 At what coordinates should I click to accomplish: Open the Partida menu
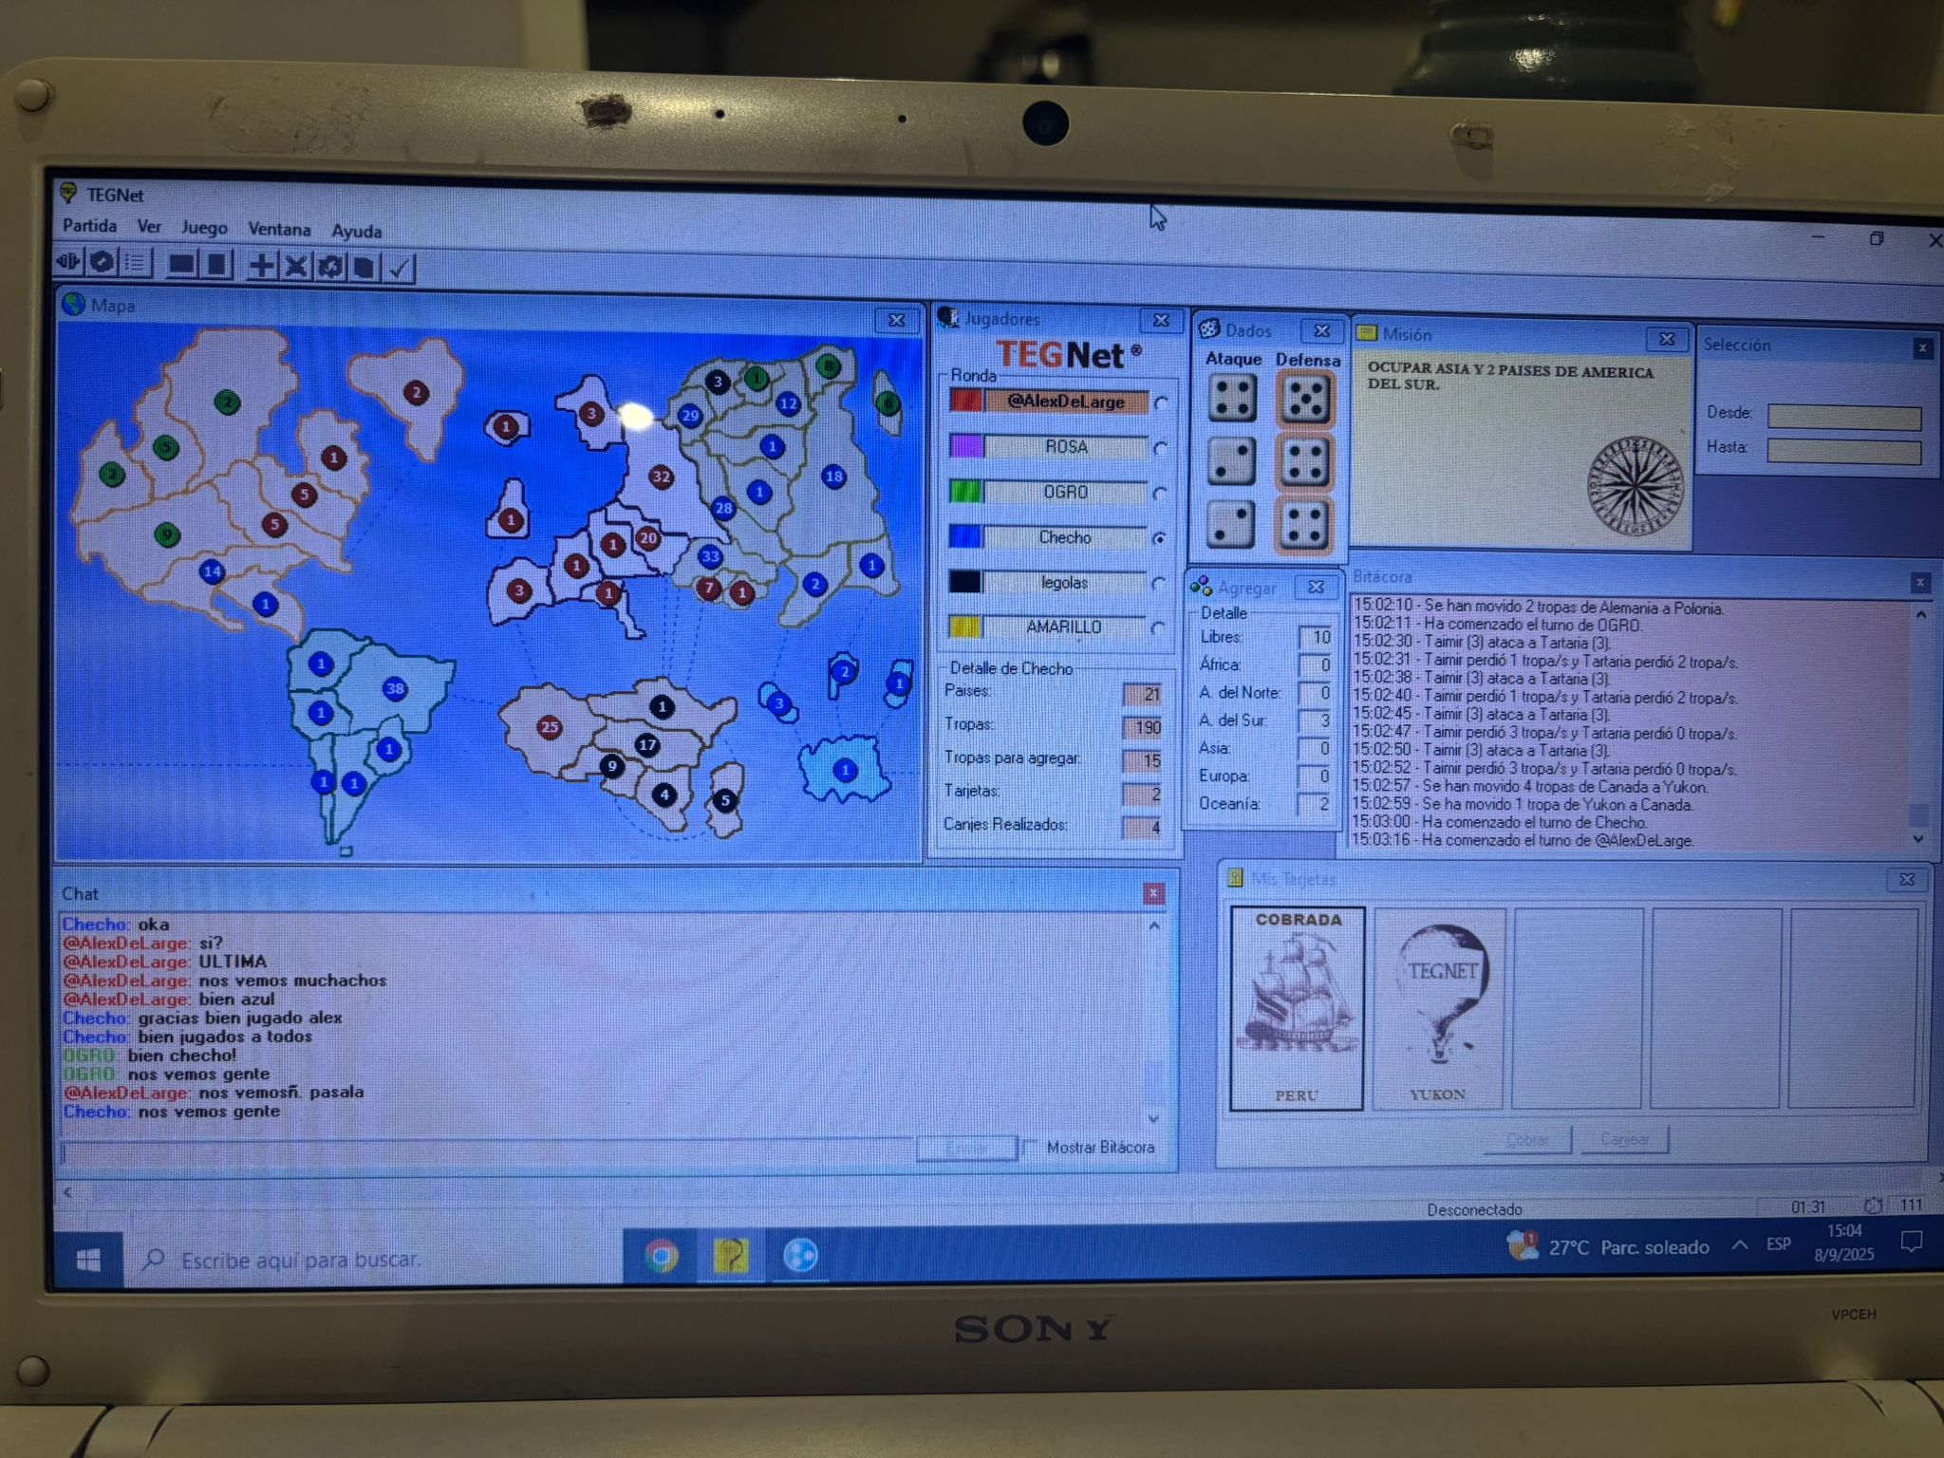[x=89, y=225]
